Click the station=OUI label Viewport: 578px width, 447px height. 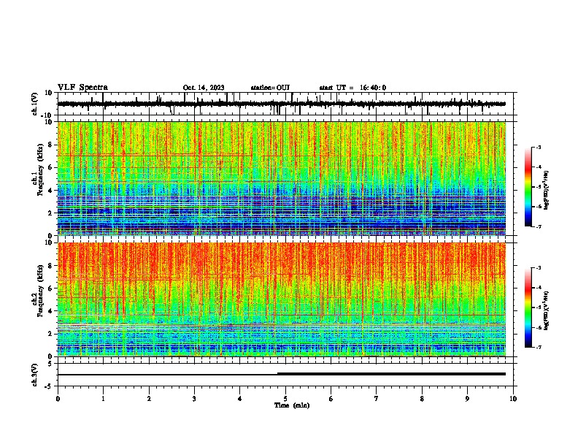click(270, 88)
